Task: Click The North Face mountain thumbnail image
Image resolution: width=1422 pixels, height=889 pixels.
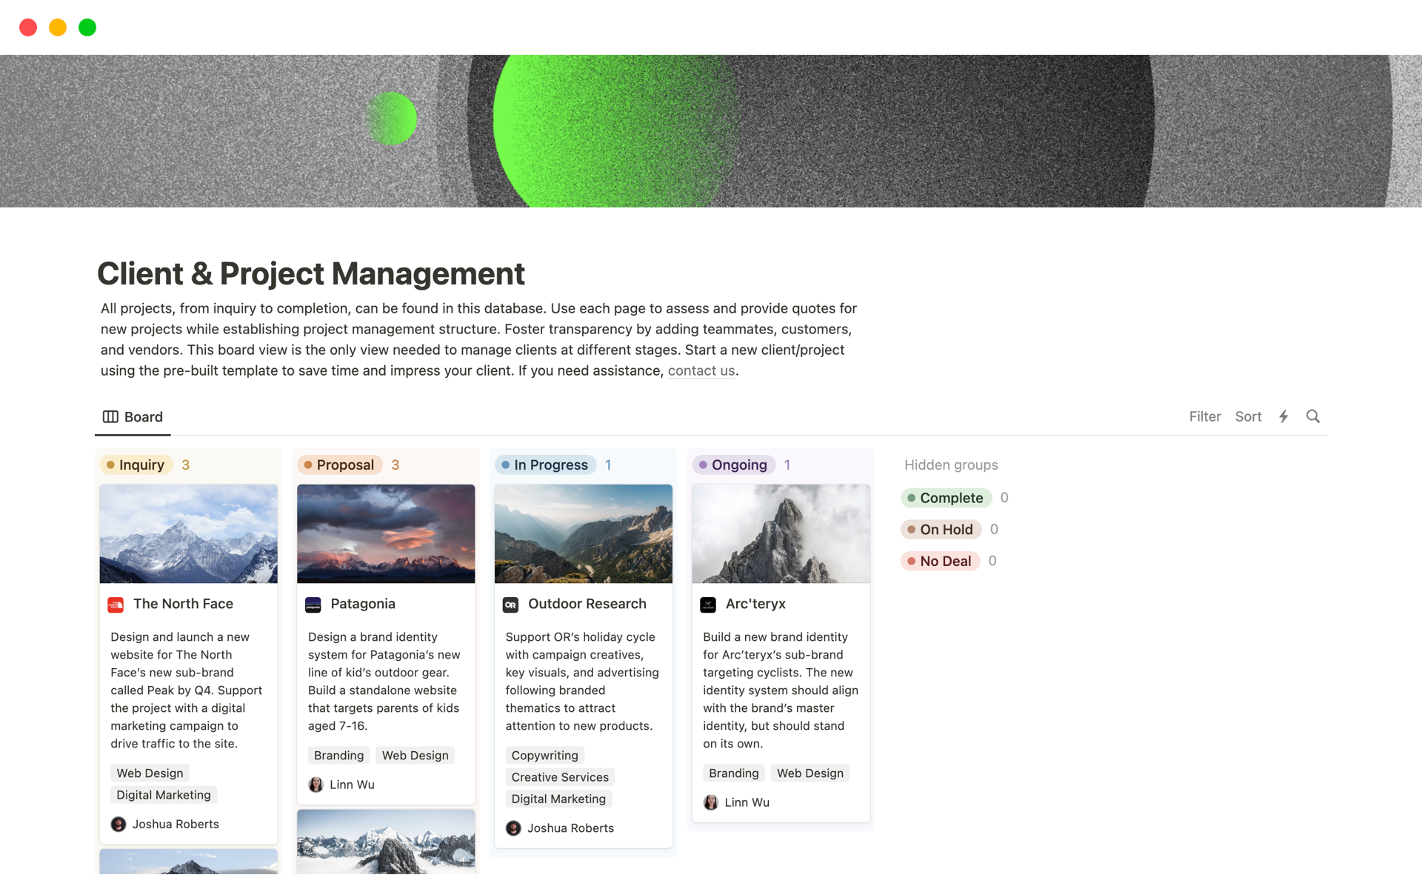Action: (188, 533)
